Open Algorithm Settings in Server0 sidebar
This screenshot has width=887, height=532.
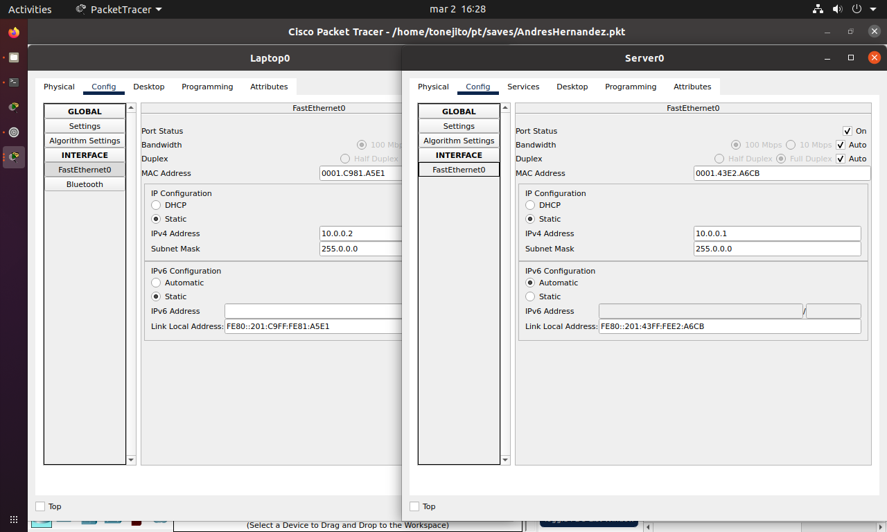tap(459, 141)
